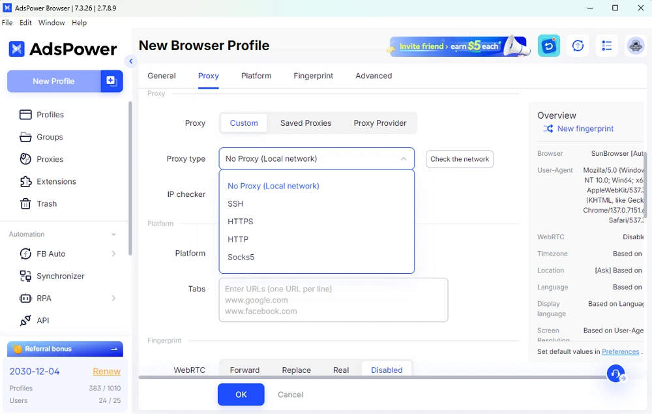Click the Renew link

tap(107, 372)
